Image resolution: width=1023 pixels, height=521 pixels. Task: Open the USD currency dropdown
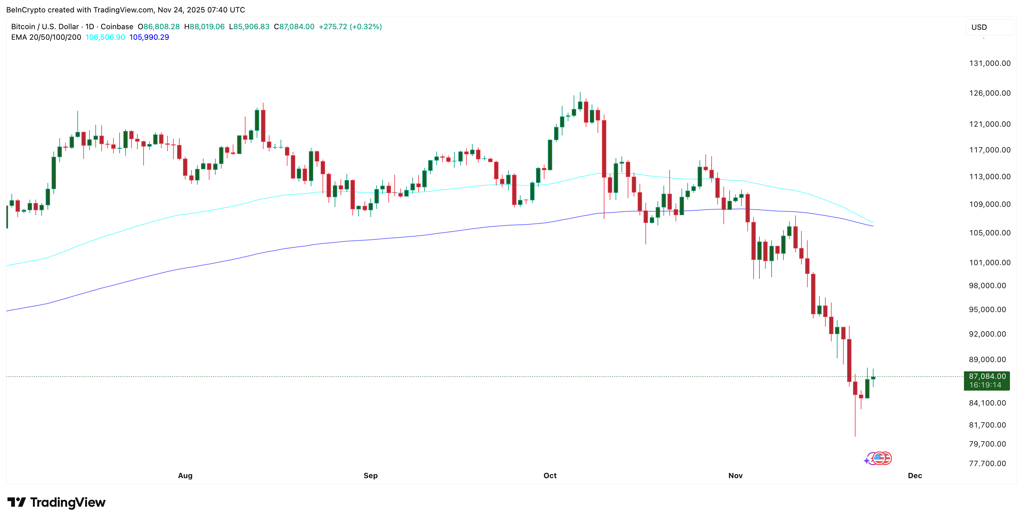click(x=989, y=27)
